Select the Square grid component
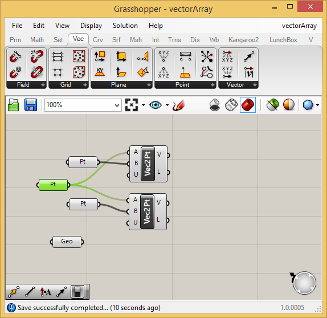The width and height of the screenshot is (327, 318). (58, 72)
